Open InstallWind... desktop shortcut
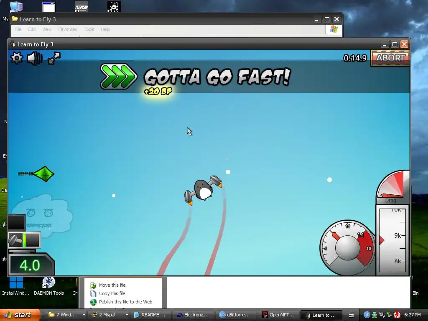This screenshot has height=321, width=428. click(x=15, y=286)
